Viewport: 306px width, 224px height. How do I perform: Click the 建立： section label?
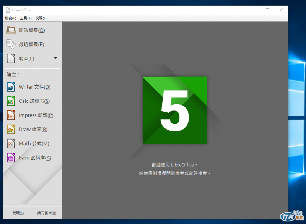(13, 75)
